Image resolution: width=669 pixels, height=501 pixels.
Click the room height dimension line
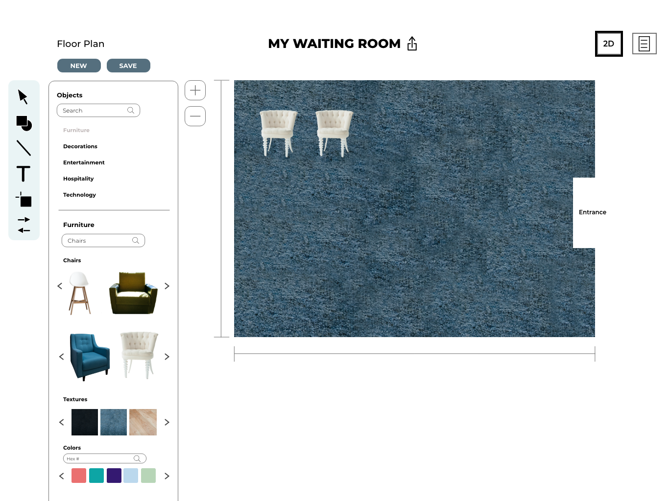[221, 209]
